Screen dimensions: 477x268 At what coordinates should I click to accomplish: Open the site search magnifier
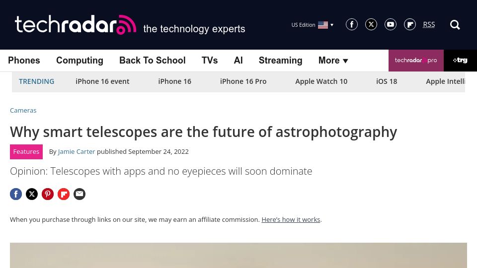[455, 25]
